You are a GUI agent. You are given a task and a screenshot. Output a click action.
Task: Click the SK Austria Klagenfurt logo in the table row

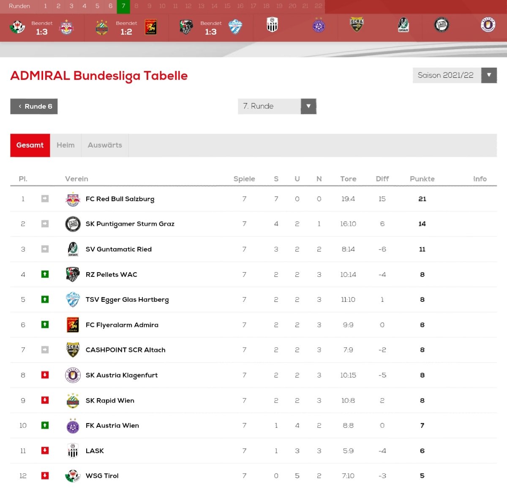coord(73,375)
